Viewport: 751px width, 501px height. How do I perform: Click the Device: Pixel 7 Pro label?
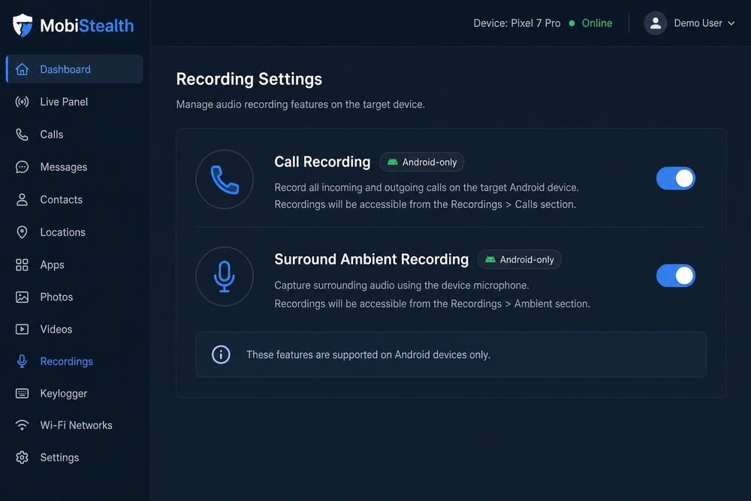pos(517,23)
